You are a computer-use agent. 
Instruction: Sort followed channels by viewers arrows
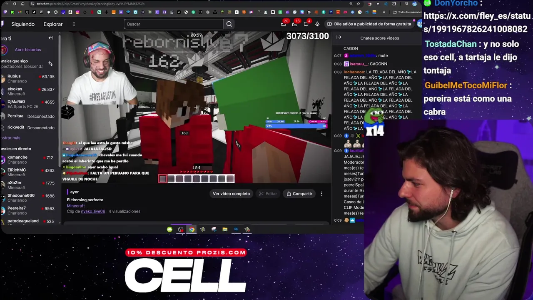(x=50, y=64)
